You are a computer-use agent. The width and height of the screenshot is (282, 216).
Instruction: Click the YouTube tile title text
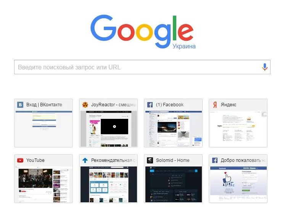coord(35,160)
